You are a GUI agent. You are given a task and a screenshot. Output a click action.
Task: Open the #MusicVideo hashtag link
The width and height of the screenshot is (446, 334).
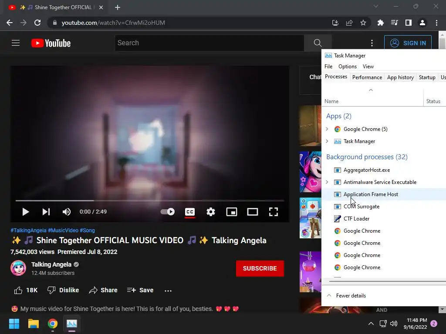tap(63, 230)
